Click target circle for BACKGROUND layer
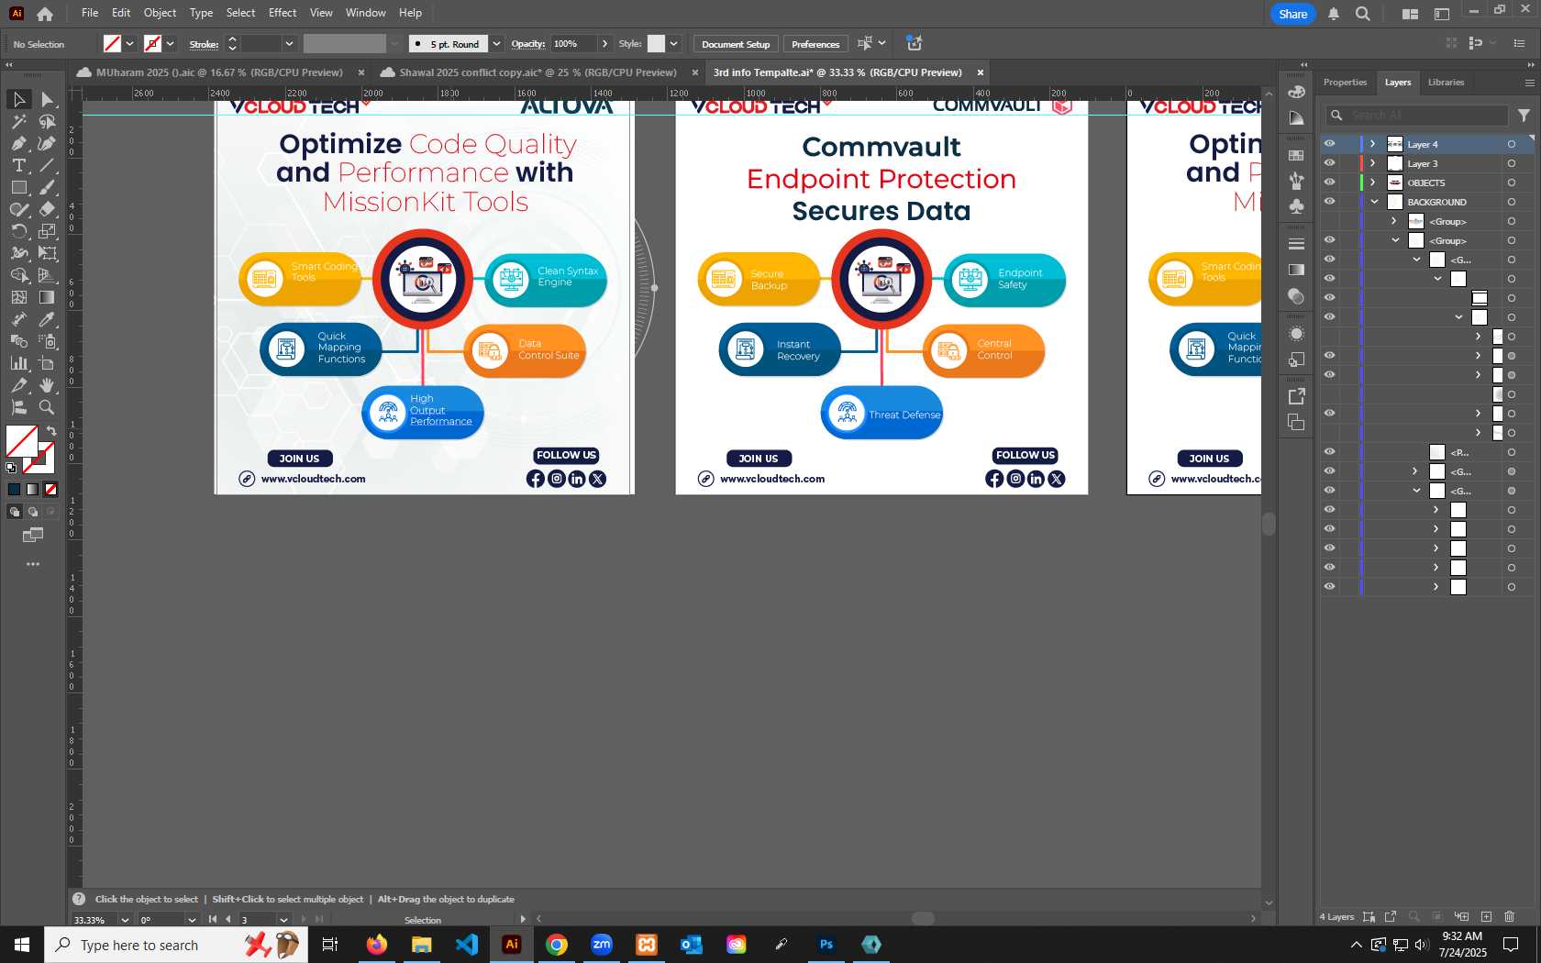 (x=1511, y=202)
